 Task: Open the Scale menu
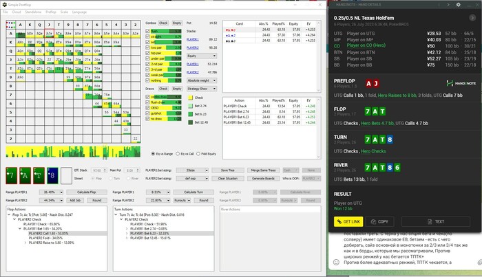coord(64,12)
